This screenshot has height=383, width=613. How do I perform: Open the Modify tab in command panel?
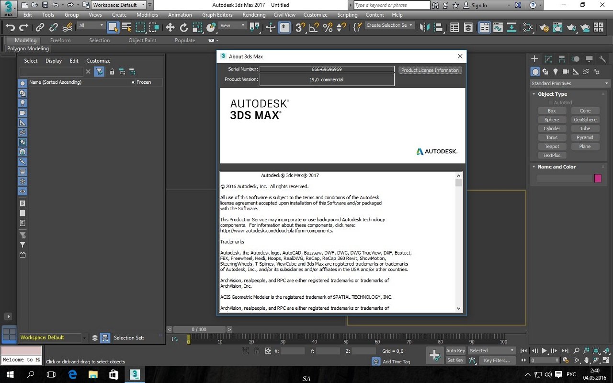548,59
